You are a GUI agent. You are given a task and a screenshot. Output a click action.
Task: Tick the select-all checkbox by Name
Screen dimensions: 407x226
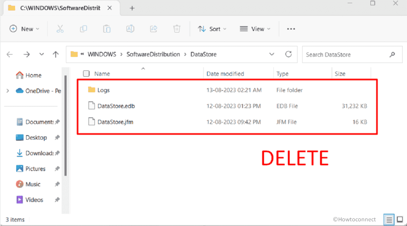click(x=86, y=74)
